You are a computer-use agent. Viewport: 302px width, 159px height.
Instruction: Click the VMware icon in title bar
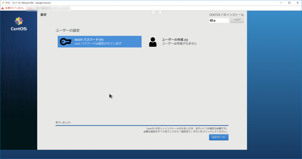tap(3, 3)
